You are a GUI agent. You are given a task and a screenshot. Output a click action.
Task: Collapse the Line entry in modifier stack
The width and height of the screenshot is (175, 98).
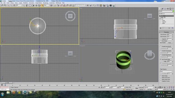(x=161, y=19)
